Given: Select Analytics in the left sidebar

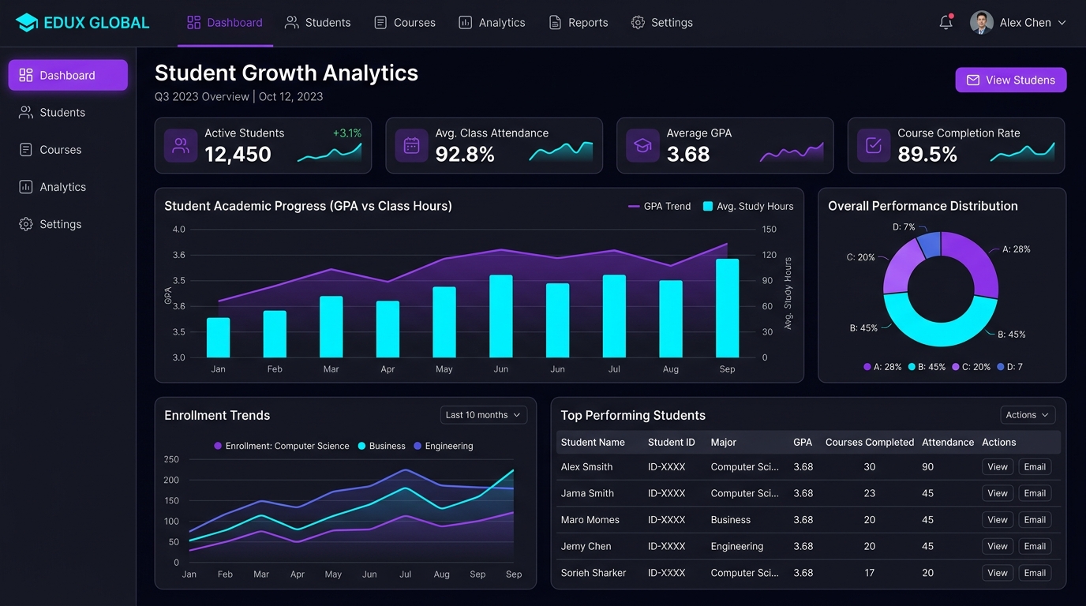Looking at the screenshot, I should tap(68, 187).
